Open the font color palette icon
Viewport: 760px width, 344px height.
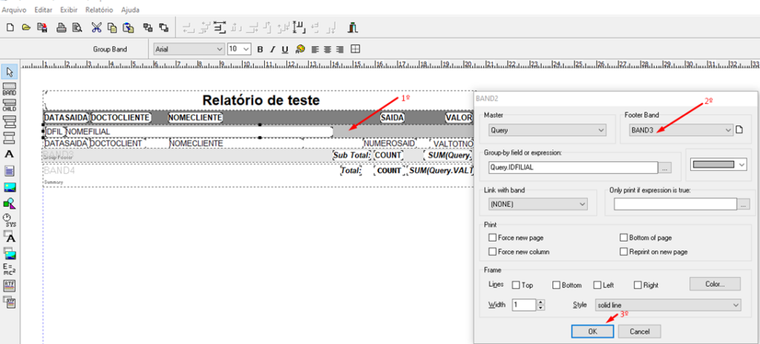coord(300,49)
